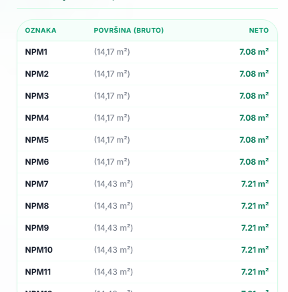The height and width of the screenshot is (292, 288).
Task: Click the OZNAKA column header
Action: tap(41, 30)
